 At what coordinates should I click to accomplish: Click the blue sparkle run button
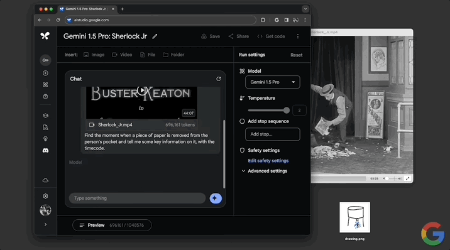[x=216, y=198]
